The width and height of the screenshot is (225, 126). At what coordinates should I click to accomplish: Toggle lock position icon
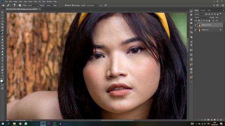point(204,21)
